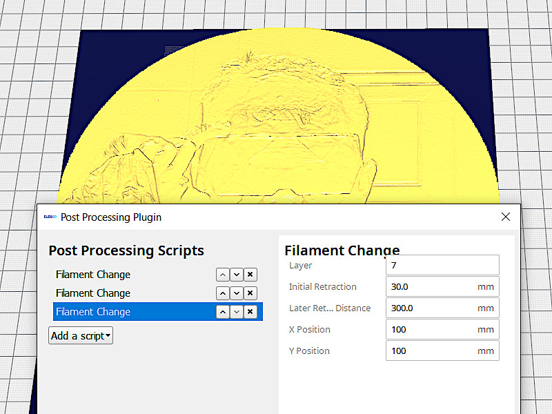552x414 pixels.
Task: Select the highlighted third Filament Change script
Action: pyautogui.click(x=158, y=312)
